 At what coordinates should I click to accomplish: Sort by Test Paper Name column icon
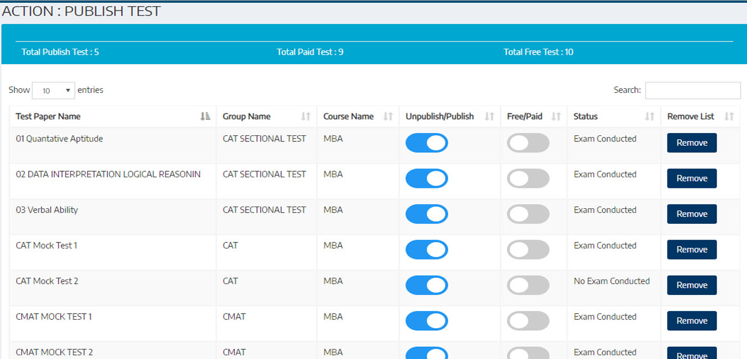point(205,117)
